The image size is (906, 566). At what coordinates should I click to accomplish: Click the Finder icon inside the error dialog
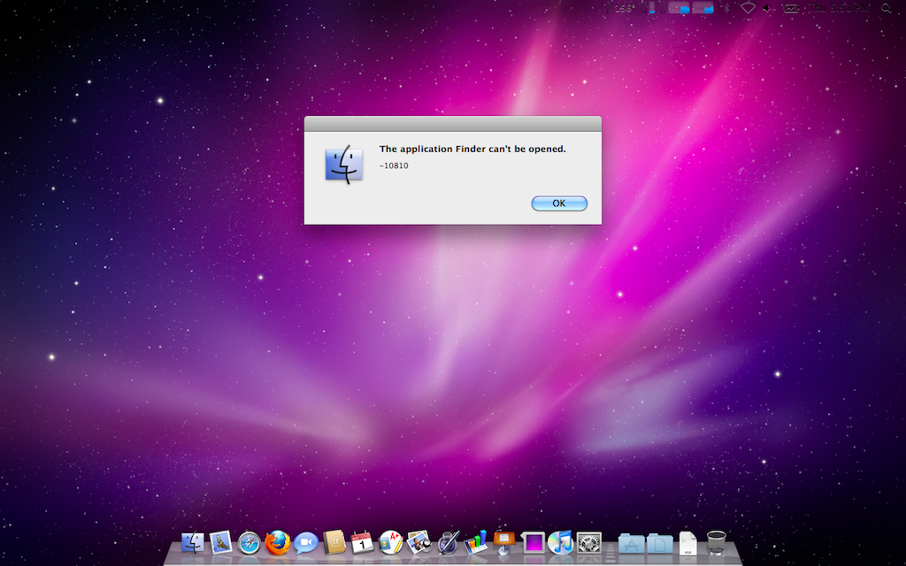344,164
